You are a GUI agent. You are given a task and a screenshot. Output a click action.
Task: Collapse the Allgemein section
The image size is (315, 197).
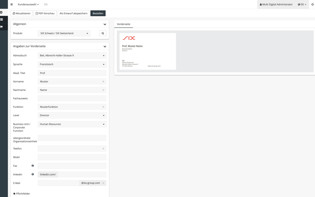tap(105, 24)
